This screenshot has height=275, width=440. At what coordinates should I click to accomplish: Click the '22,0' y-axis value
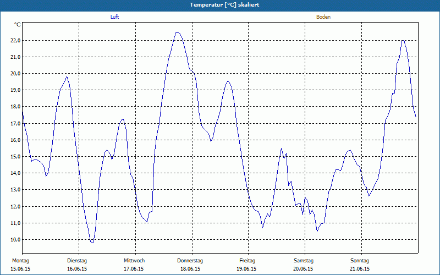(x=15, y=40)
